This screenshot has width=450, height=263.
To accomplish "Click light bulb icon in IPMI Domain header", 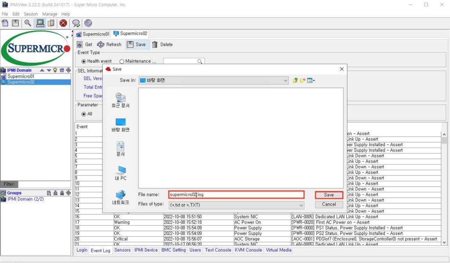I will (55, 70).
